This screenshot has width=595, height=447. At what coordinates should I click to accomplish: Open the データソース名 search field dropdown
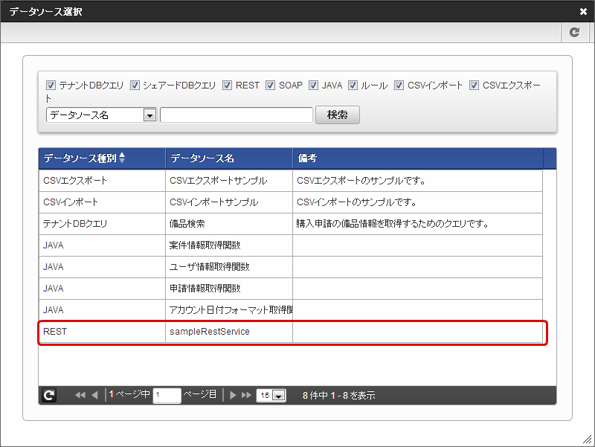tap(149, 115)
